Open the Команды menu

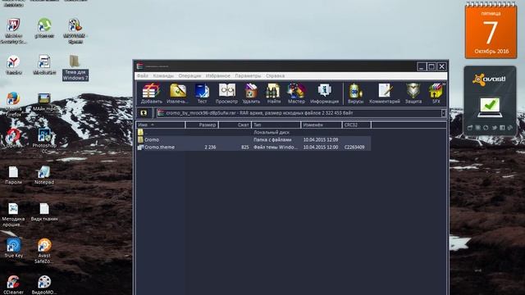coord(163,76)
